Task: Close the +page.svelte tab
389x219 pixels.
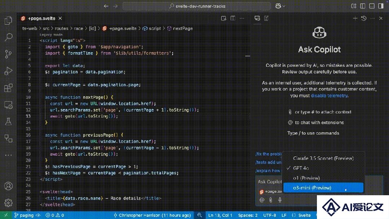Action: pyautogui.click(x=60, y=18)
